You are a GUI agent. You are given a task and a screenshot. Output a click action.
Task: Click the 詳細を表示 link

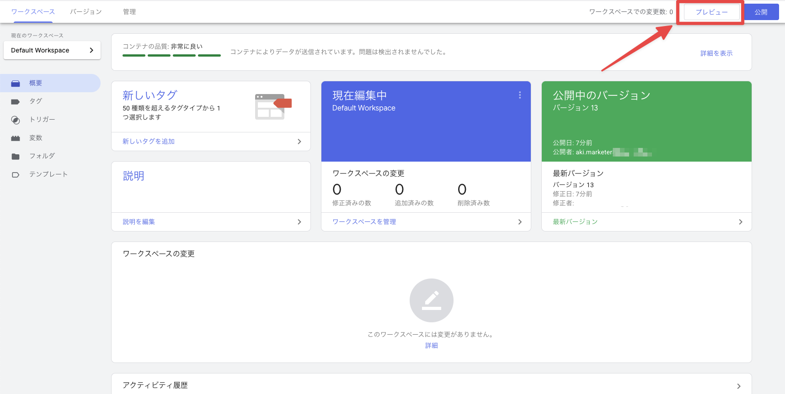coord(716,53)
